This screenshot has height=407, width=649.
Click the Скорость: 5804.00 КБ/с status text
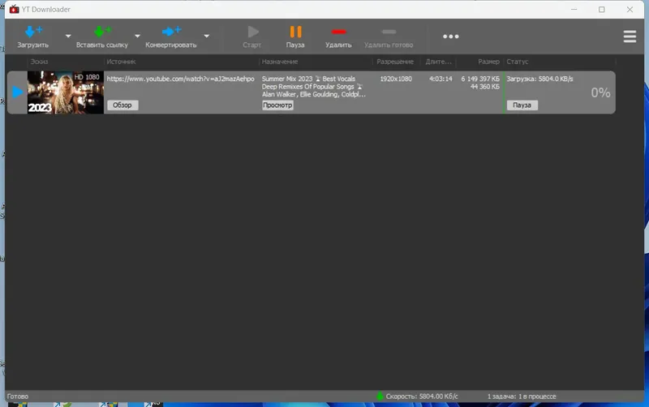tap(422, 396)
